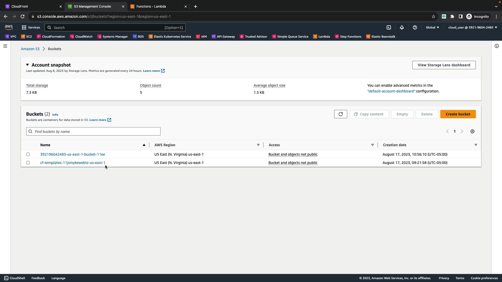Open Lambda shortcut in favorites bar
Screen dimensions: 502x282
pos(322,37)
